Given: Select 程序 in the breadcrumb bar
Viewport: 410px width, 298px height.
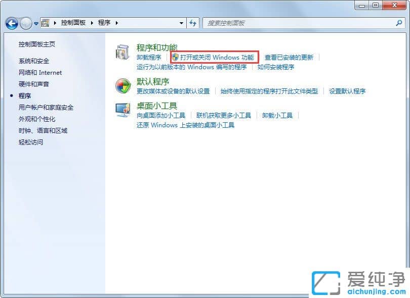Looking at the screenshot, I should pyautogui.click(x=105, y=23).
